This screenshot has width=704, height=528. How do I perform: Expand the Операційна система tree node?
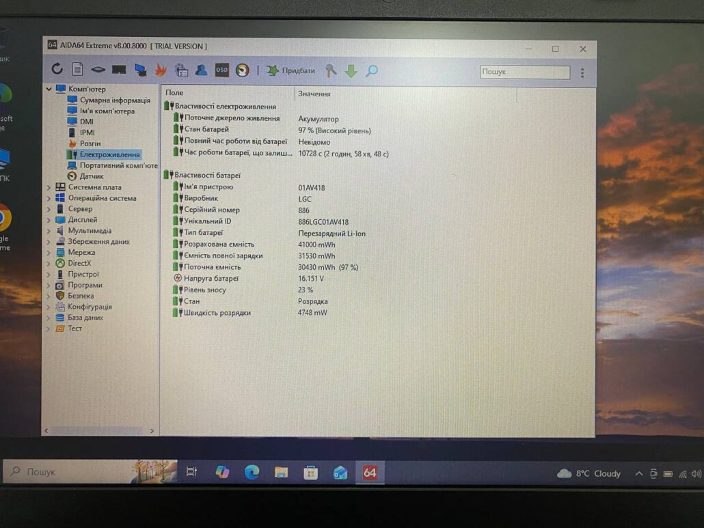tap(49, 198)
